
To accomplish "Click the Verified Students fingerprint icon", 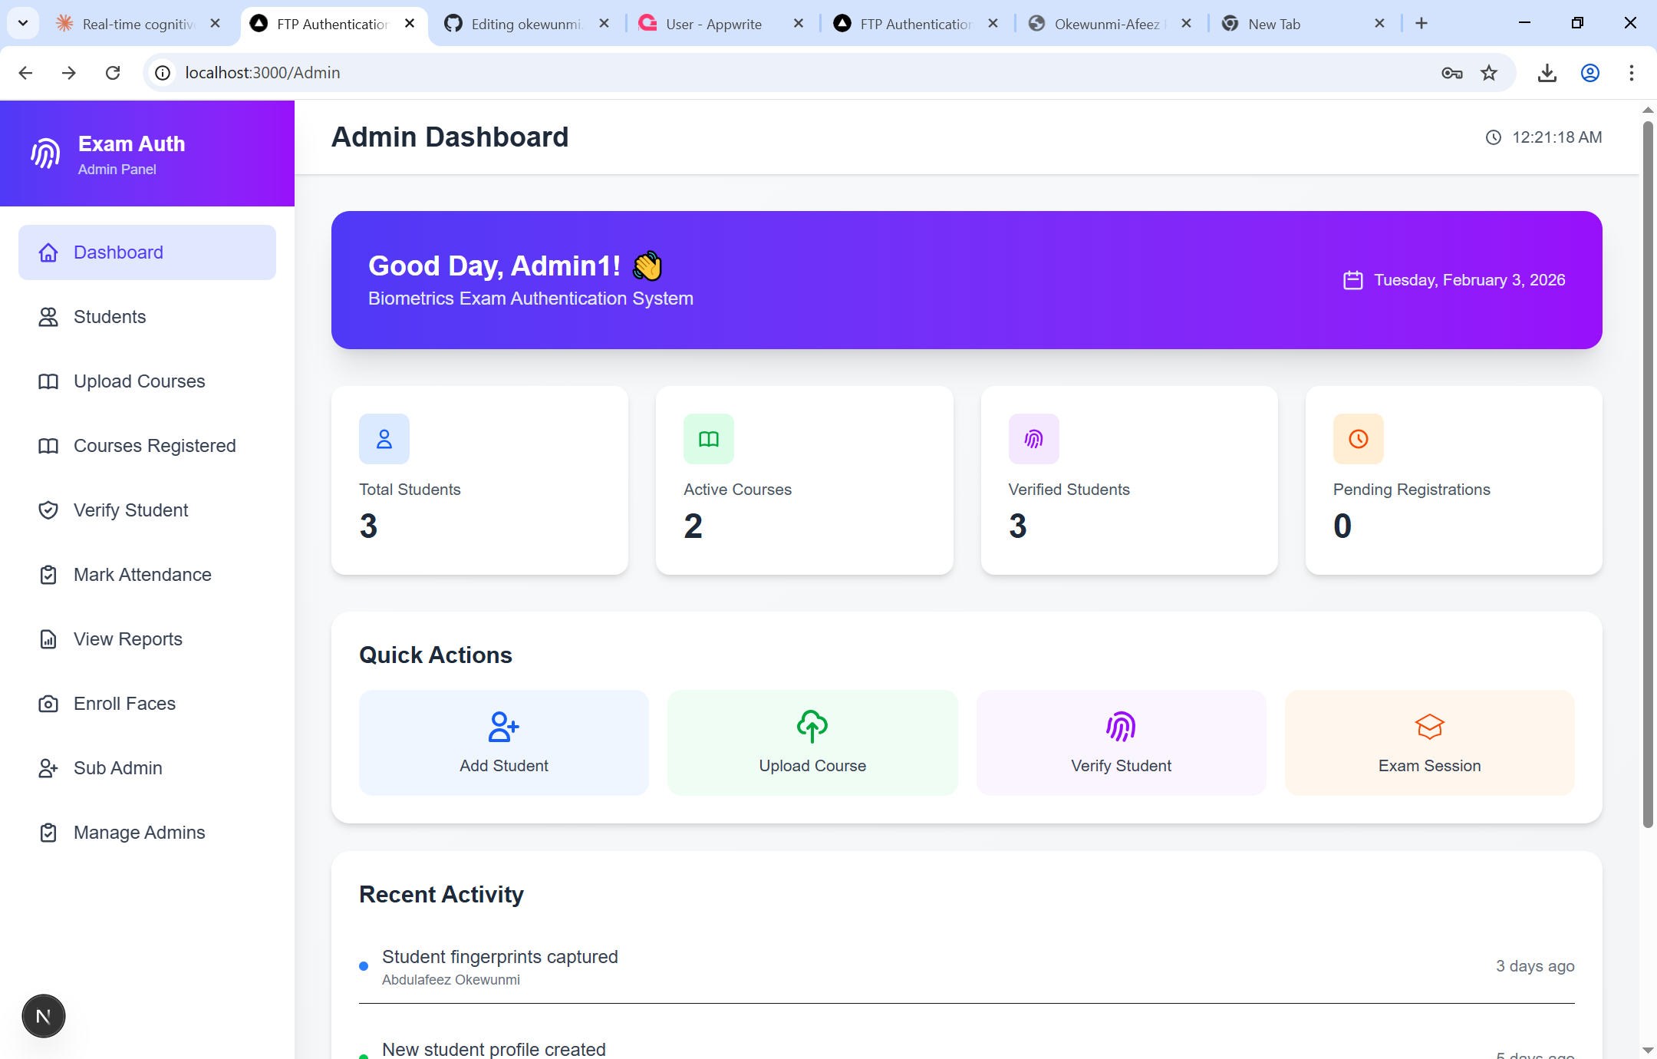I will (1033, 439).
